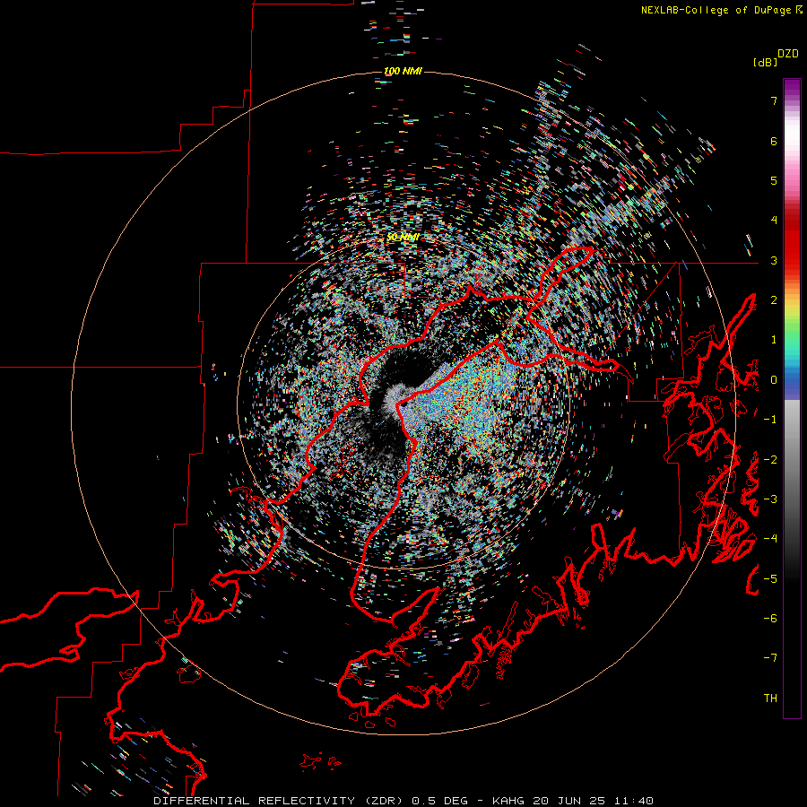This screenshot has width=807, height=807.
Task: Click the blue section of the color bar
Action: point(792,381)
